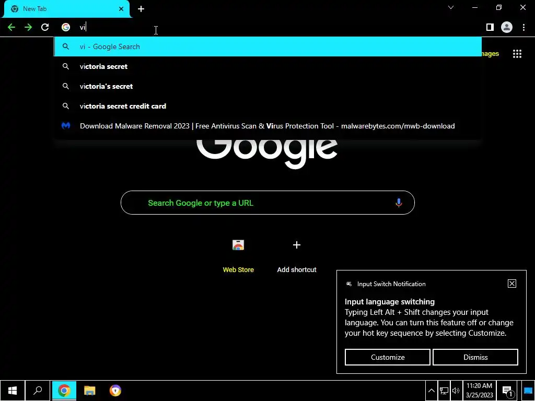This screenshot has height=401, width=535.
Task: Click the Chrome taskbar icon
Action: click(x=64, y=391)
